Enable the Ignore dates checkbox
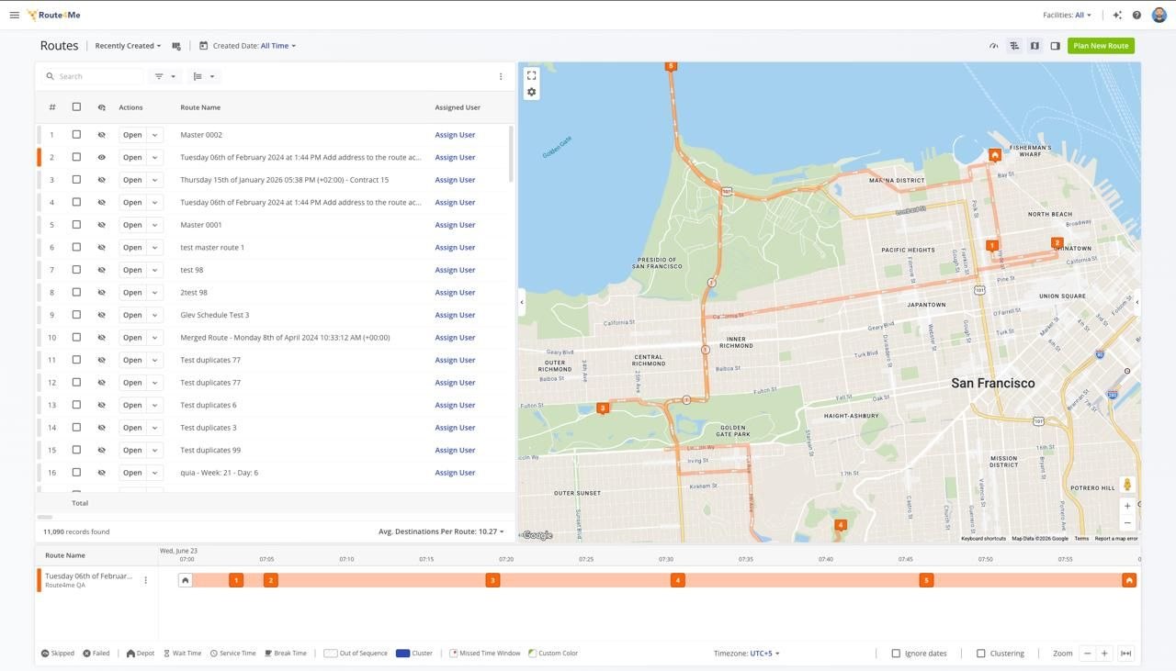Image resolution: width=1176 pixels, height=671 pixels. pos(896,654)
